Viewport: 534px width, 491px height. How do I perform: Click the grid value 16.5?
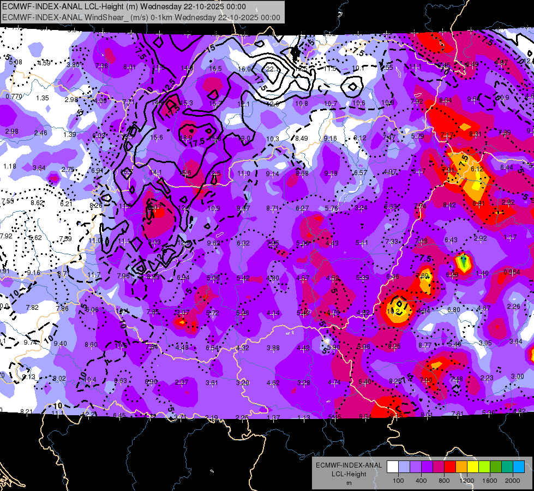[215, 69]
